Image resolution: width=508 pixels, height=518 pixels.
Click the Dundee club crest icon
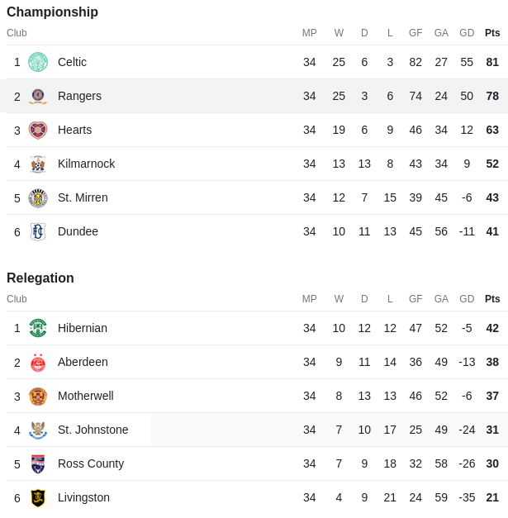click(x=38, y=232)
